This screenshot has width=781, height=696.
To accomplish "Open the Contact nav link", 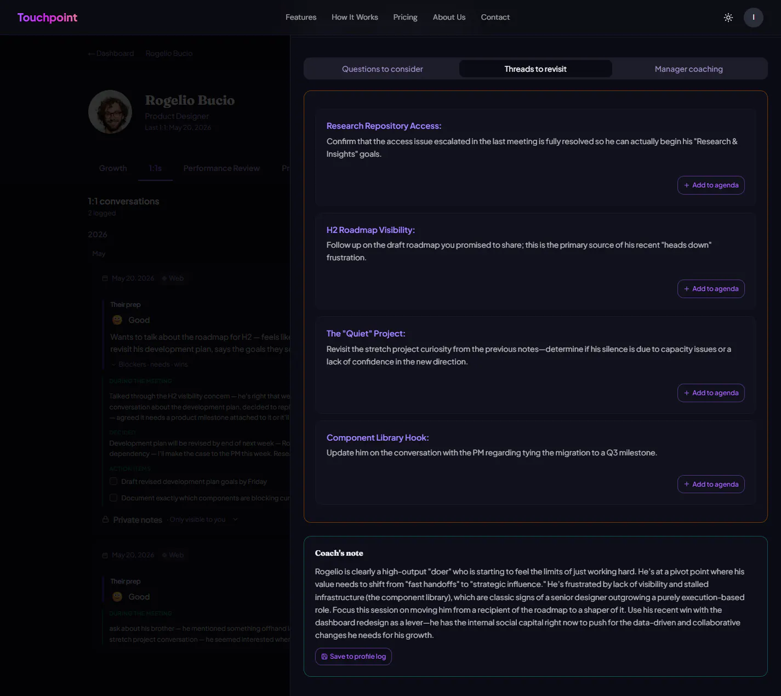I will pyautogui.click(x=495, y=18).
